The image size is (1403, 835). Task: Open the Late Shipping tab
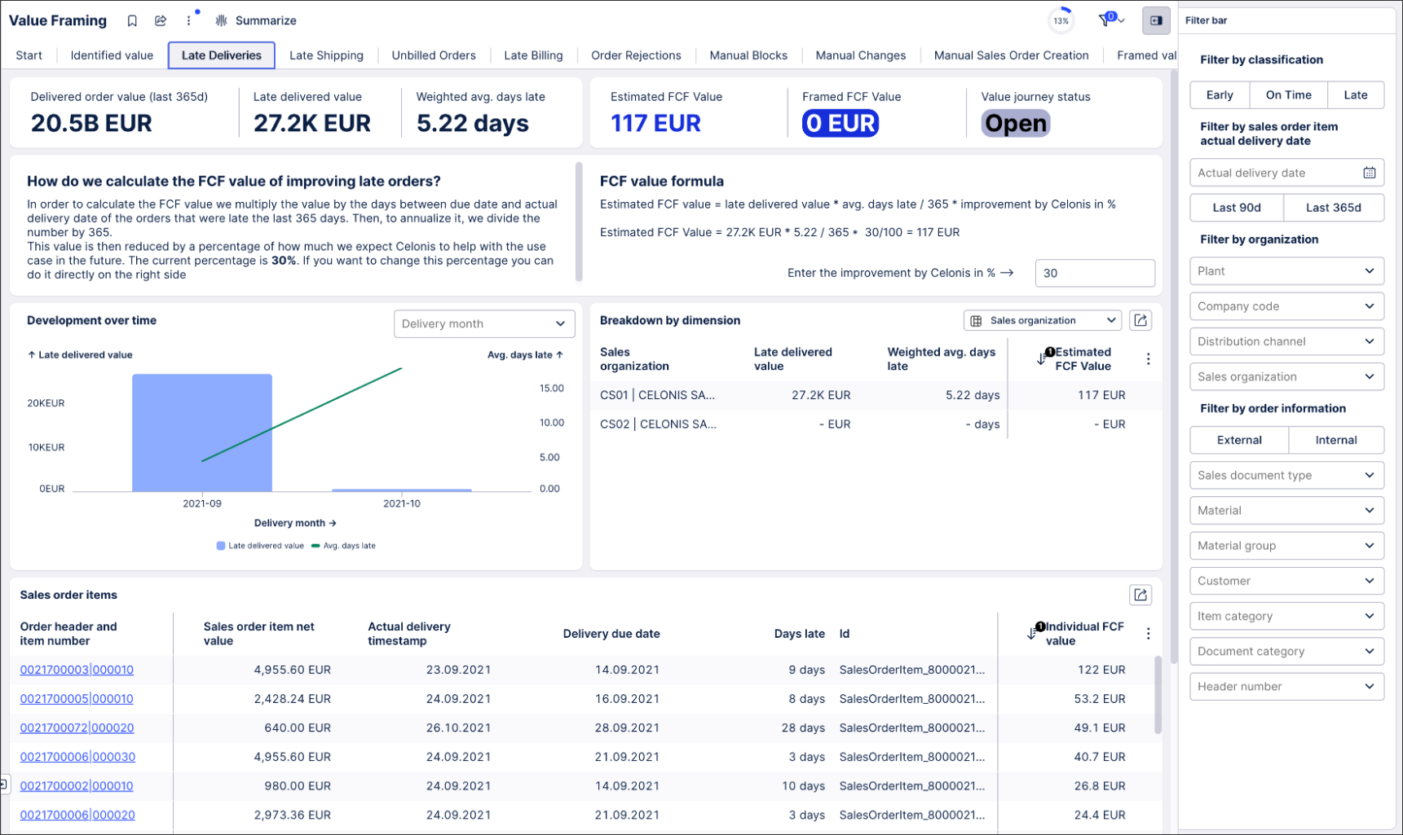pyautogui.click(x=326, y=55)
